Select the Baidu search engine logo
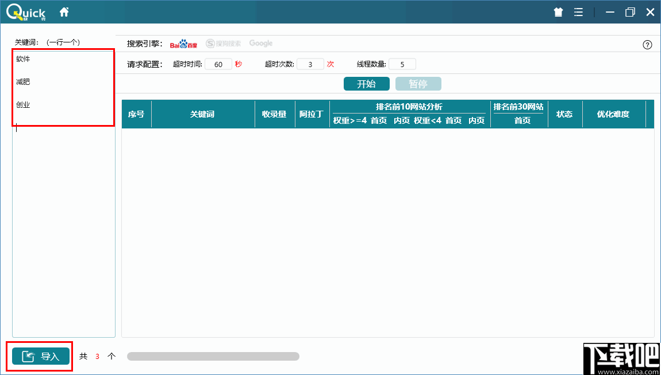The width and height of the screenshot is (661, 375). tap(183, 43)
